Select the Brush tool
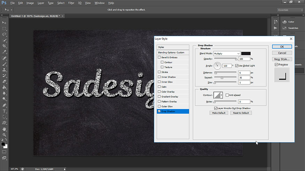The width and height of the screenshot is (305, 171). coord(4,64)
